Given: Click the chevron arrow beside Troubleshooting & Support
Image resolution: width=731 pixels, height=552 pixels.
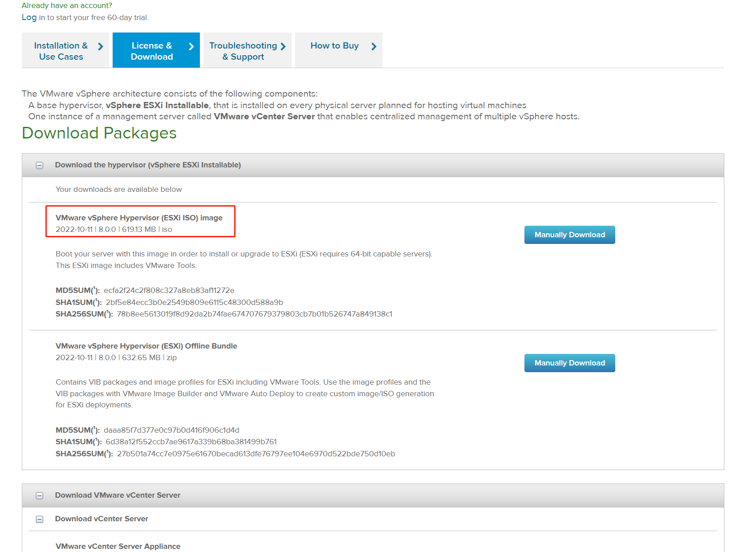Looking at the screenshot, I should coord(283,47).
